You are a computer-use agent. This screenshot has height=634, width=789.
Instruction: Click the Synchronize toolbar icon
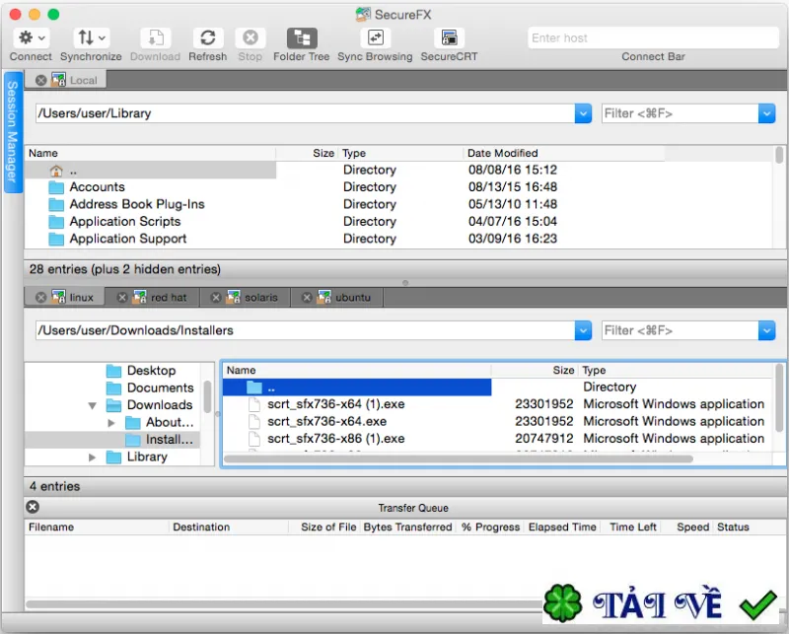[x=91, y=38]
